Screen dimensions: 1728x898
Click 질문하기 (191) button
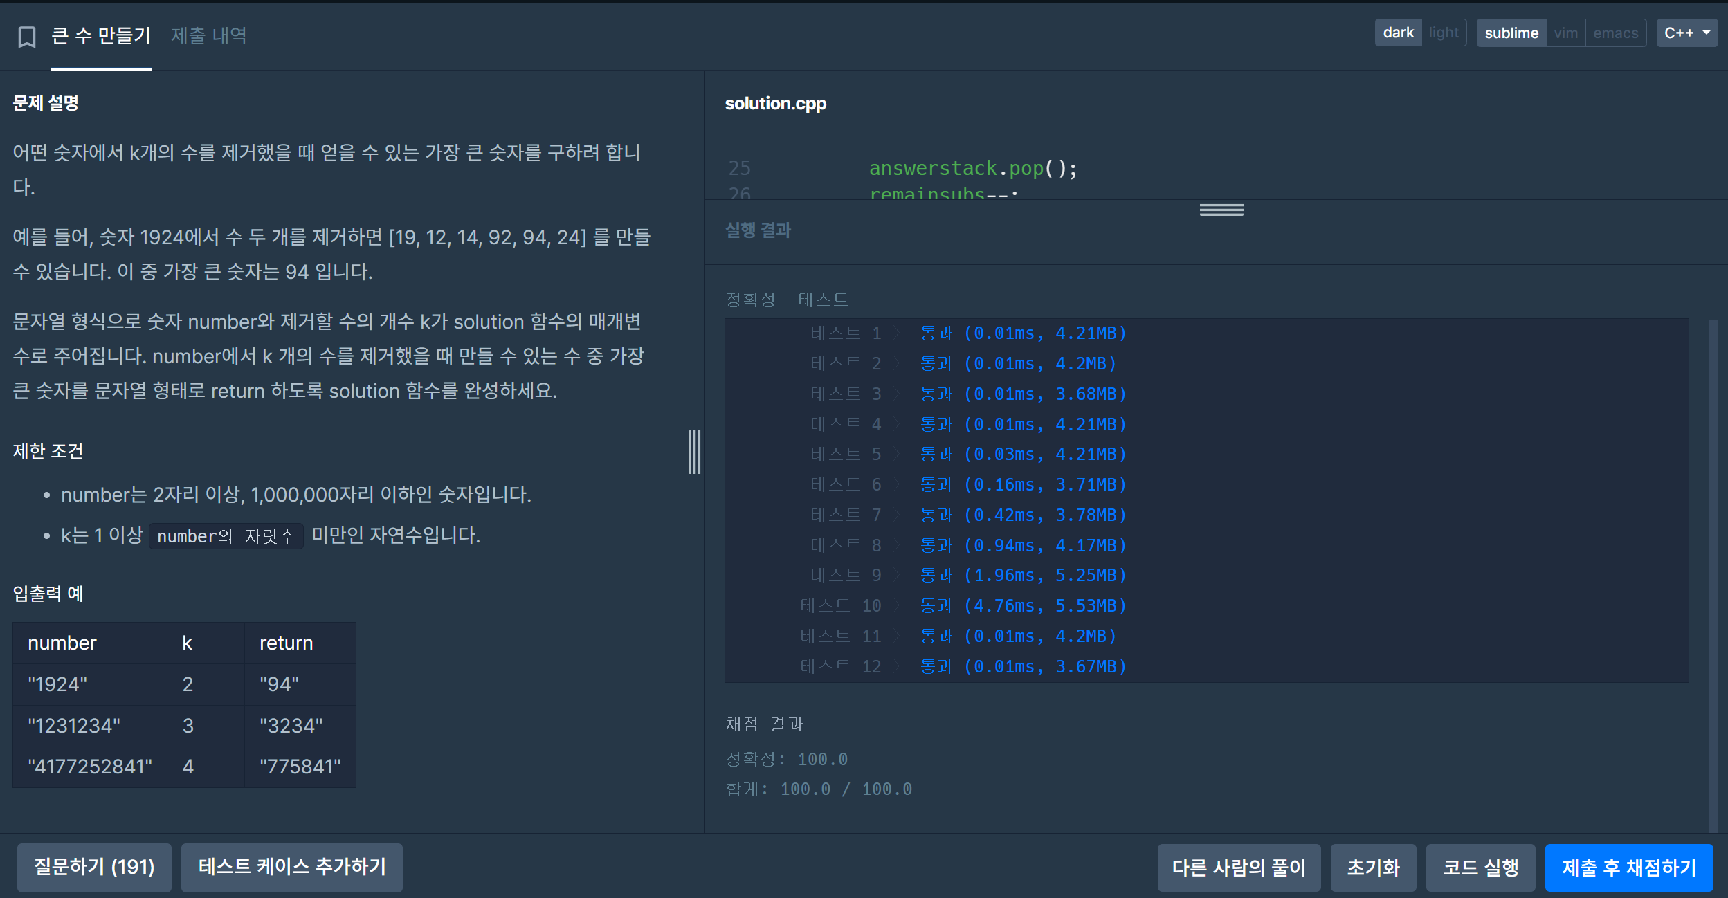coord(94,867)
